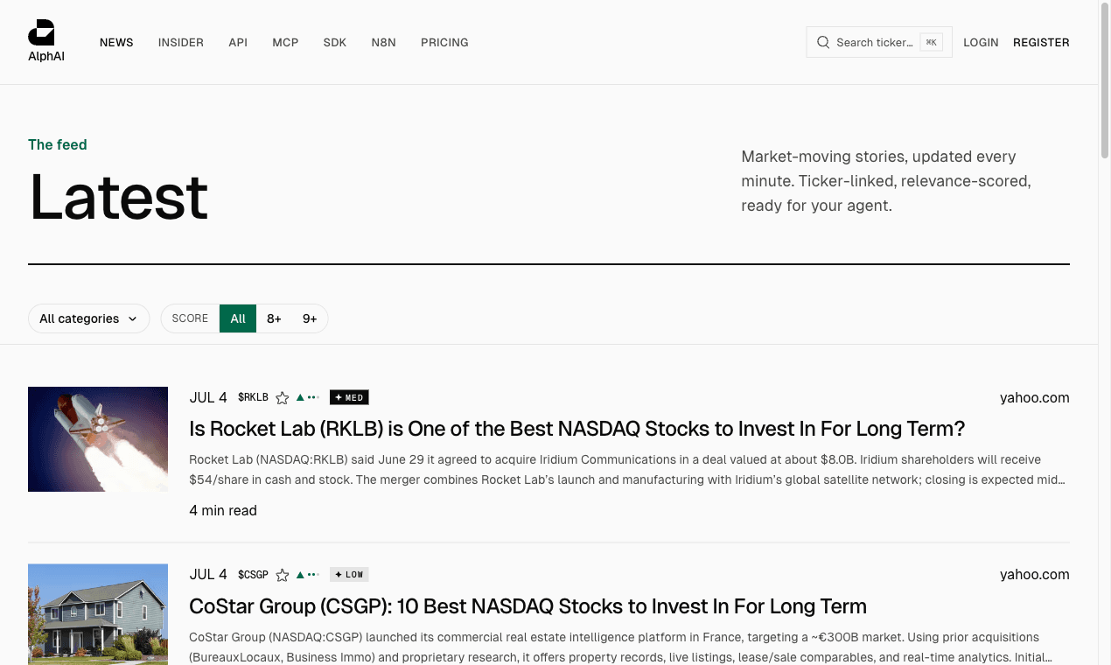Go to the INSIDER menu item

tap(181, 42)
